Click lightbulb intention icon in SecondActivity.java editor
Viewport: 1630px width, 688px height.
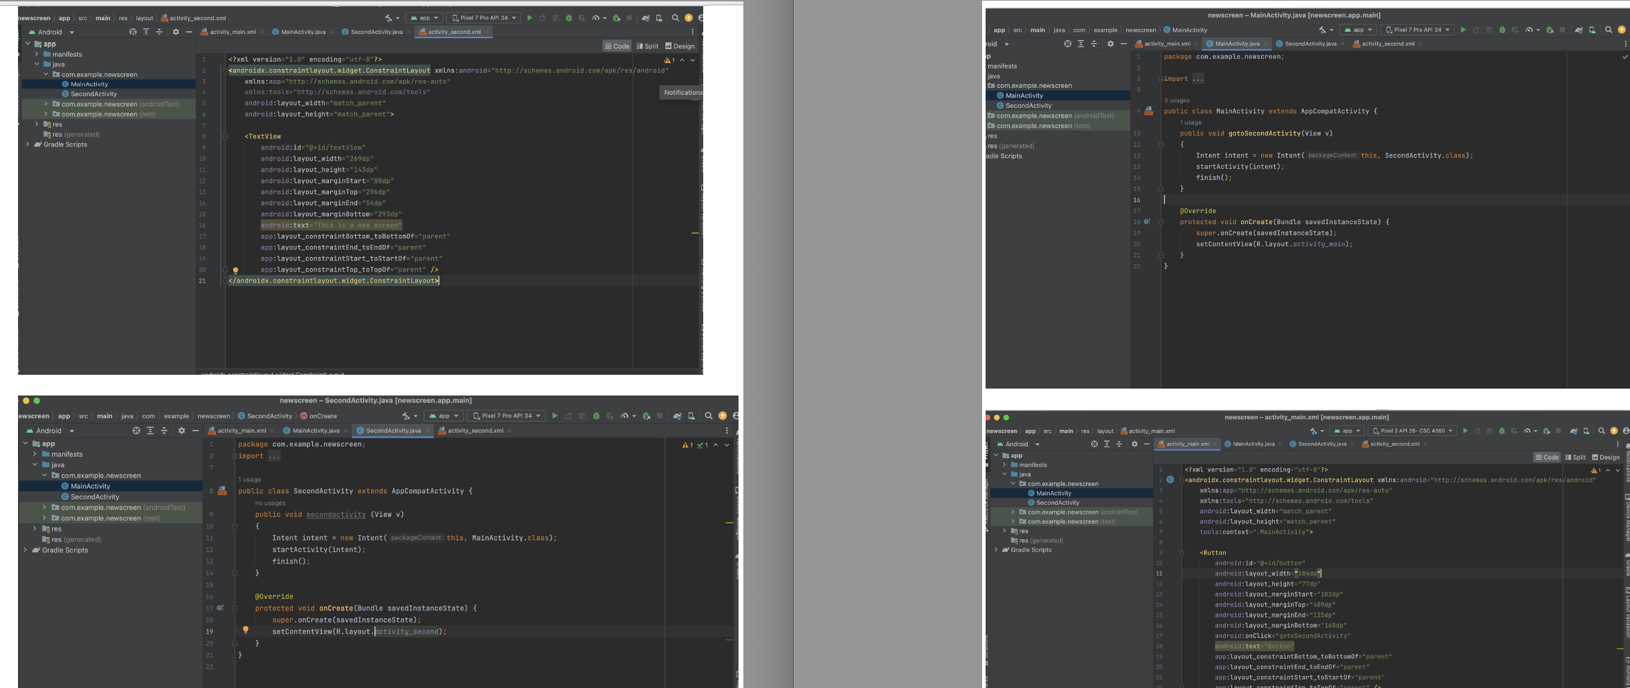[x=245, y=630]
